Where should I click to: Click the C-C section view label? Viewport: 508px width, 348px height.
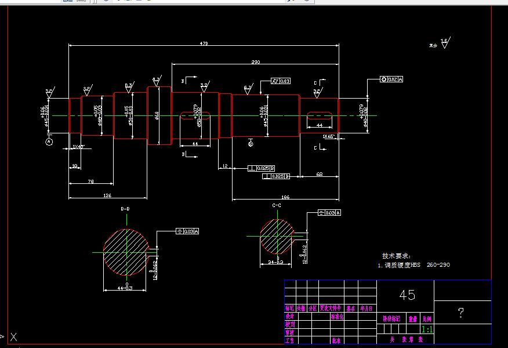point(277,205)
